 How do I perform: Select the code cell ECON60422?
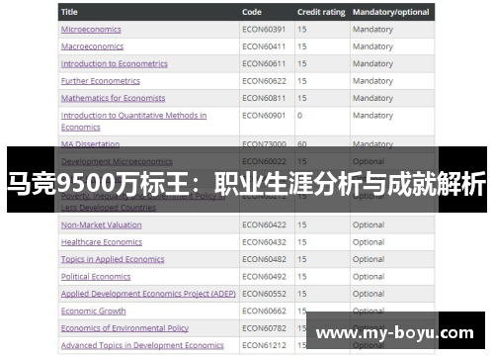264,224
